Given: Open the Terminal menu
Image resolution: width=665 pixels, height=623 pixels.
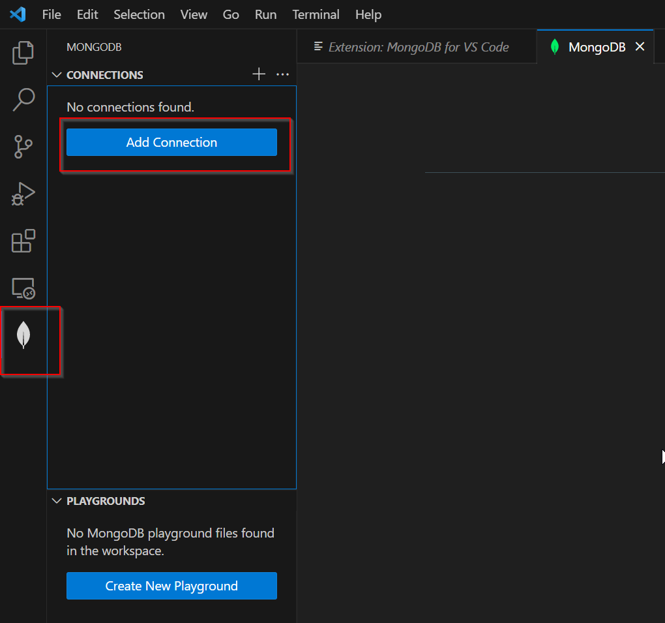Looking at the screenshot, I should tap(316, 14).
